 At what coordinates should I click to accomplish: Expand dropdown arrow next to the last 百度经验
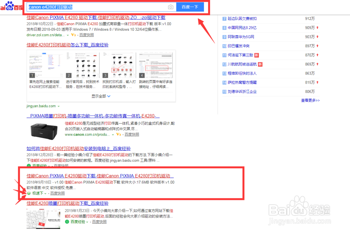click(x=87, y=222)
